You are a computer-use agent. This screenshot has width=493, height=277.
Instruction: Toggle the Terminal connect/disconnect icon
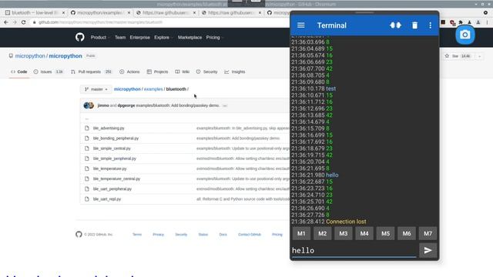(x=395, y=25)
